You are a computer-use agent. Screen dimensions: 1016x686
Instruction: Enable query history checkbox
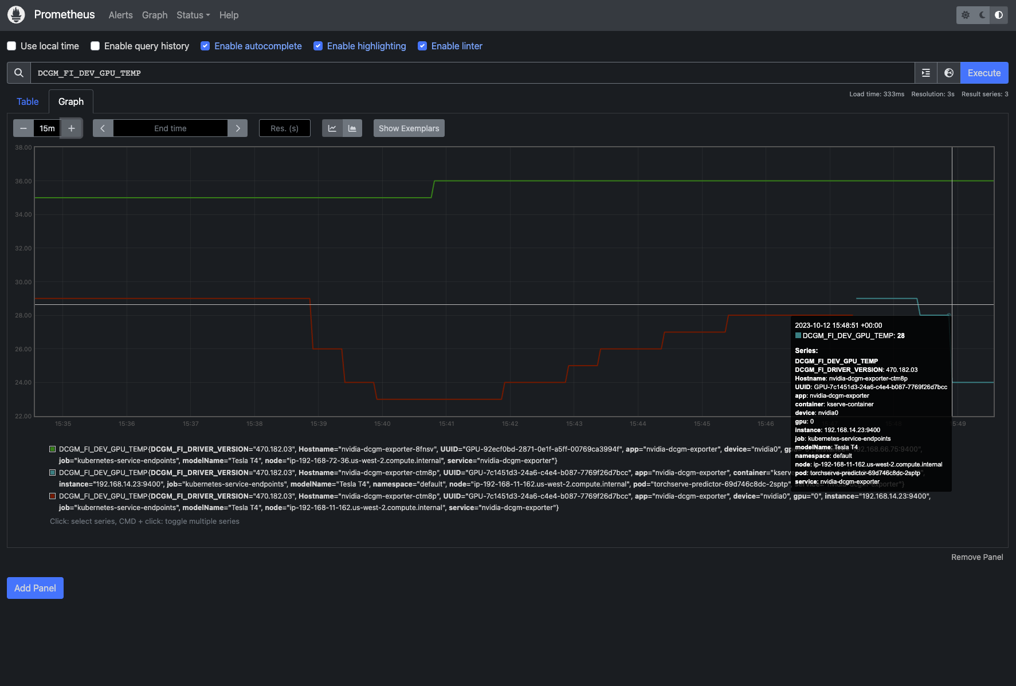(x=95, y=46)
